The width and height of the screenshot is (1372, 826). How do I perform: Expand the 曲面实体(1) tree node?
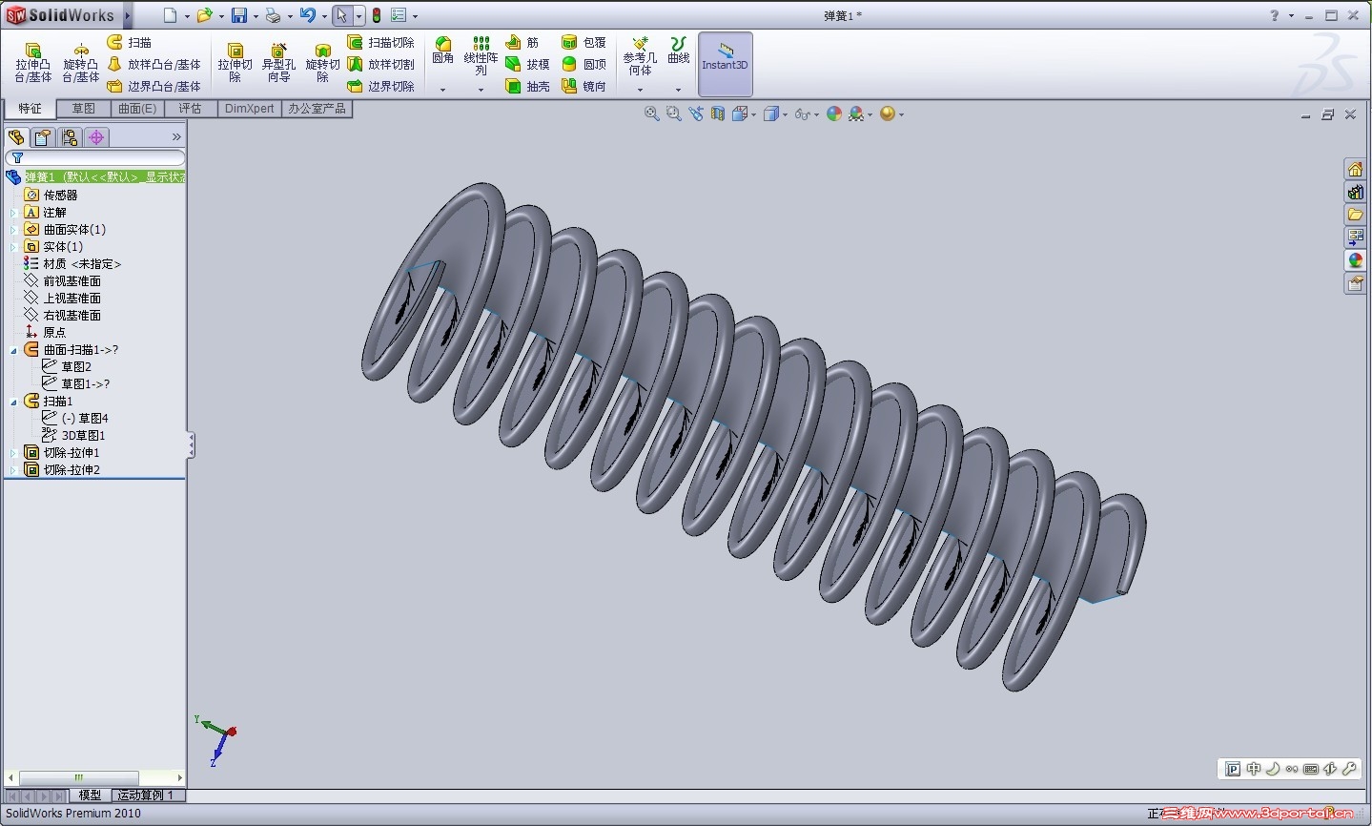click(x=13, y=230)
